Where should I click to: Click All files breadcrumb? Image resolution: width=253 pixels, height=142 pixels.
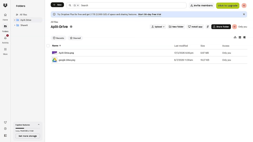(54, 22)
